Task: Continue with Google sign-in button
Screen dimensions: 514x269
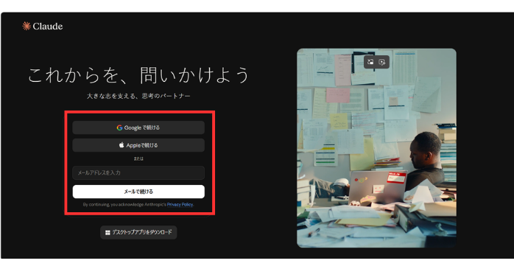Action: pos(138,127)
